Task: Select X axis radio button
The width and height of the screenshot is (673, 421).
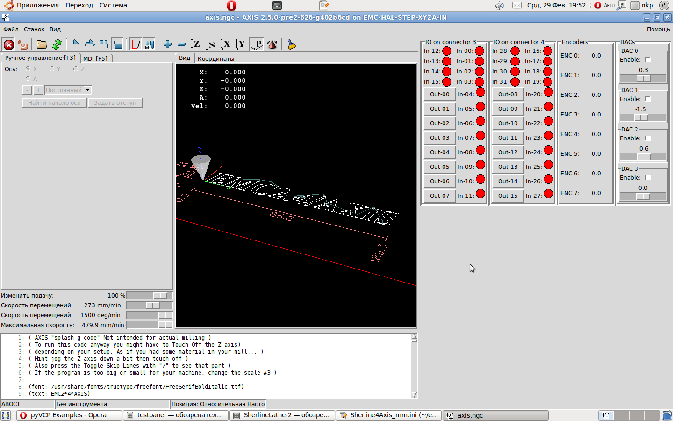Action: (x=28, y=69)
